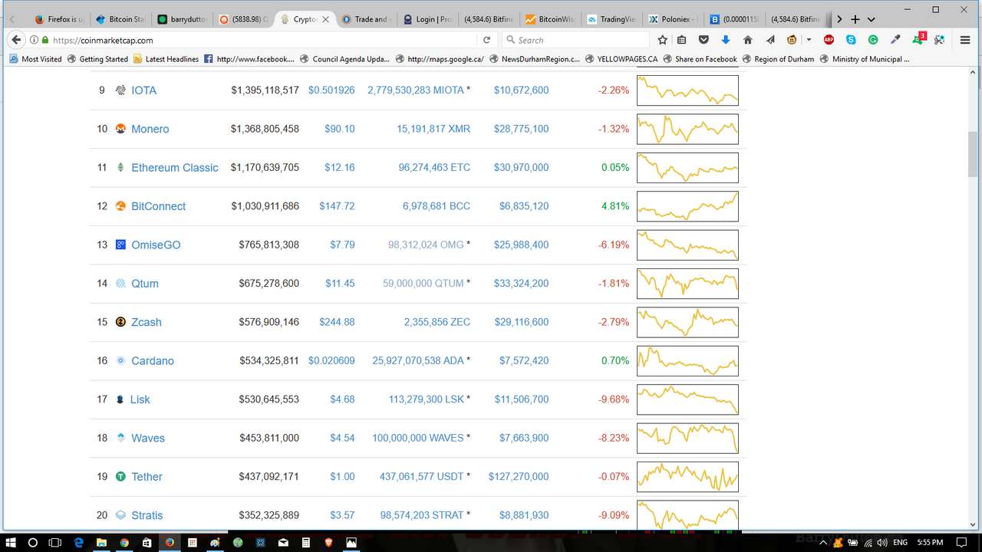Viewport: 982px width, 552px height.
Task: Open Chrome from the taskbar
Action: tap(124, 542)
